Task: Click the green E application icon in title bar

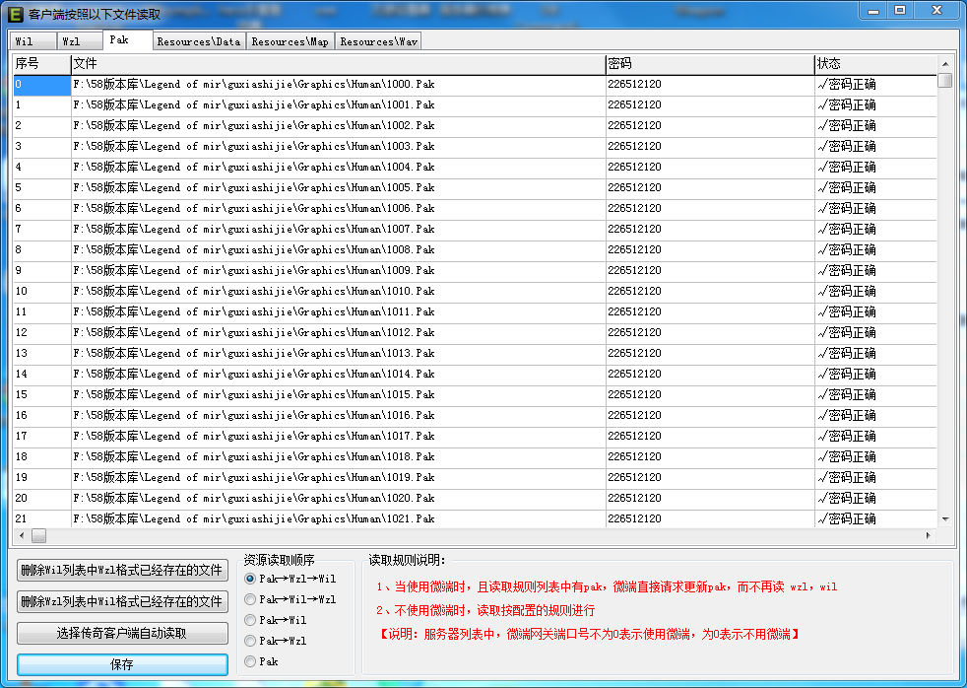Action: click(15, 14)
